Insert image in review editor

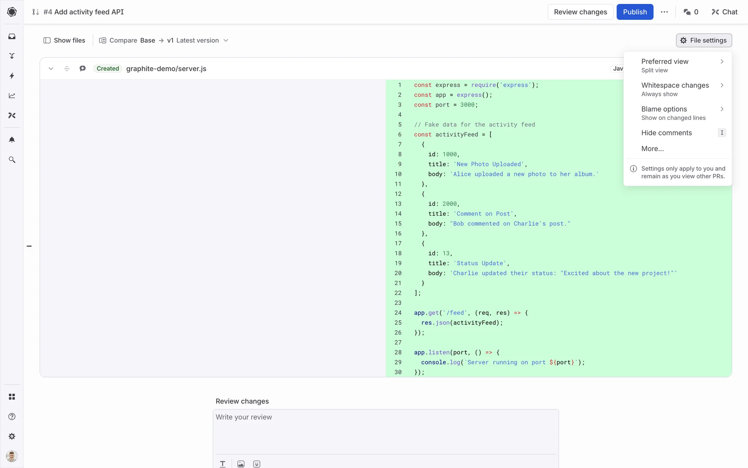click(x=241, y=464)
